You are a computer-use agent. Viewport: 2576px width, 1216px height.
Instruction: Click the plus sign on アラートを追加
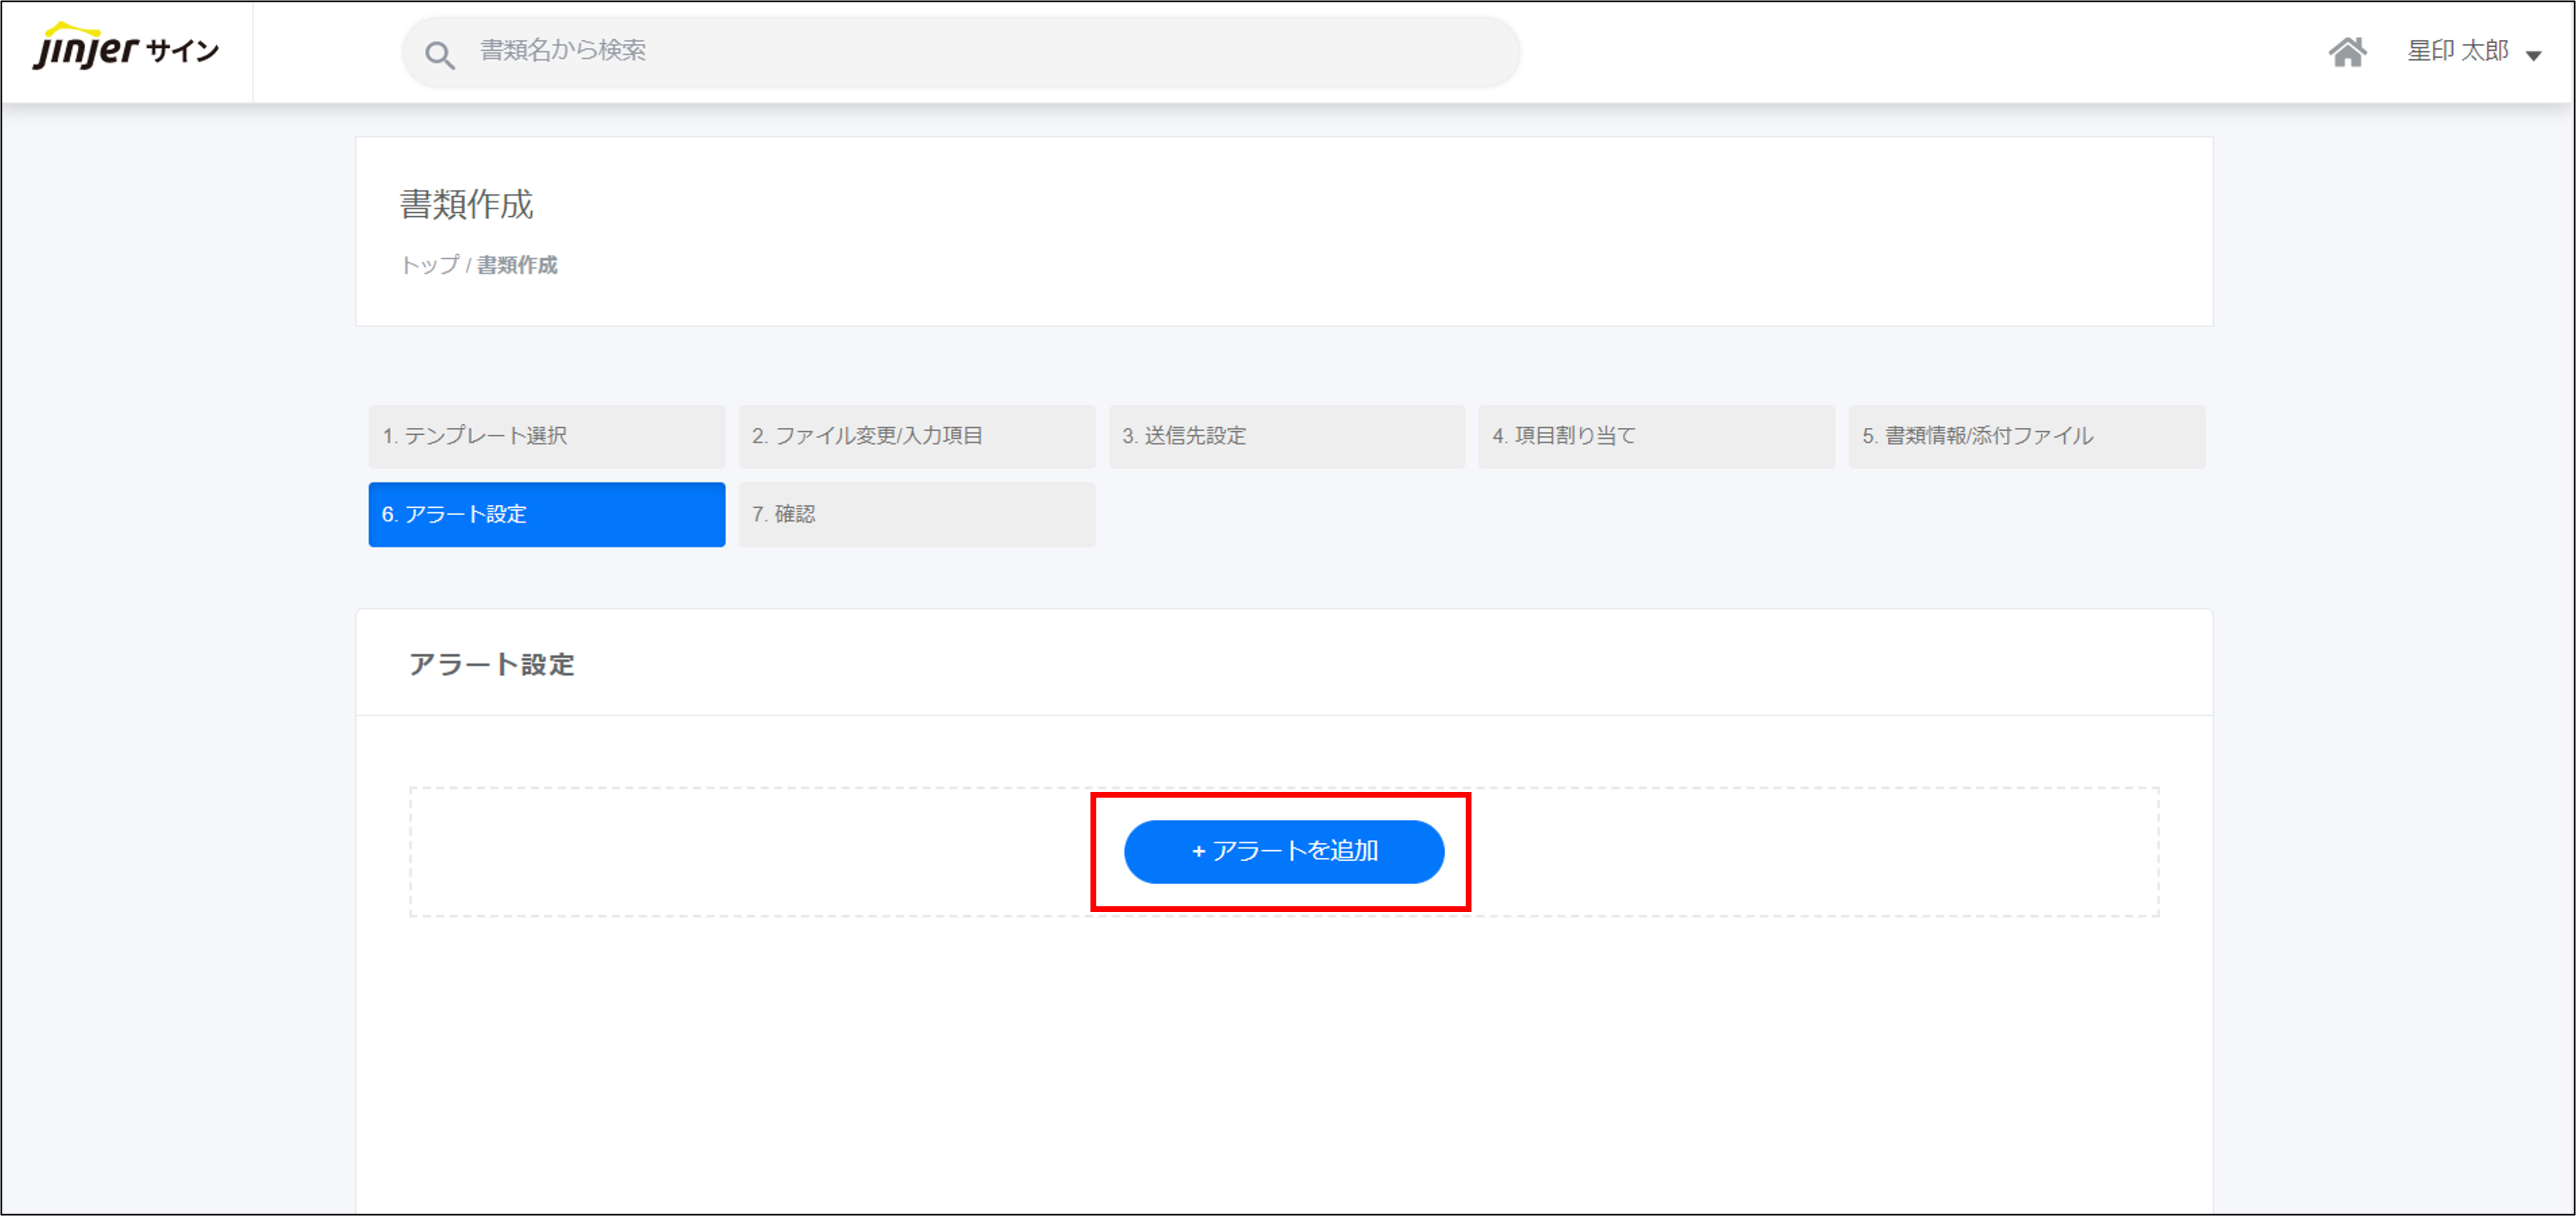[1198, 852]
